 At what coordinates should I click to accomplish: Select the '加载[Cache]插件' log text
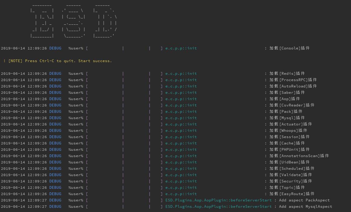tap(287, 143)
